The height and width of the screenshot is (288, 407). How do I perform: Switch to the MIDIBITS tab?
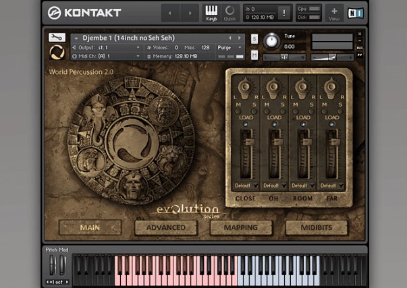(x=317, y=227)
